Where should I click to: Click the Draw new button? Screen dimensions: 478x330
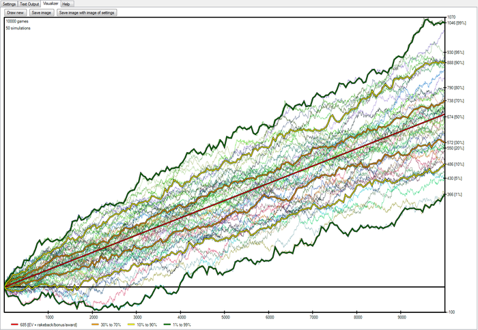15,13
